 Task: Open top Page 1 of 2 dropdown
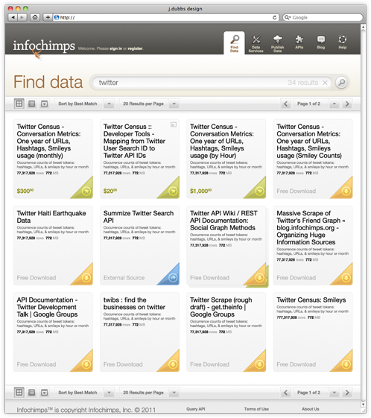point(316,104)
